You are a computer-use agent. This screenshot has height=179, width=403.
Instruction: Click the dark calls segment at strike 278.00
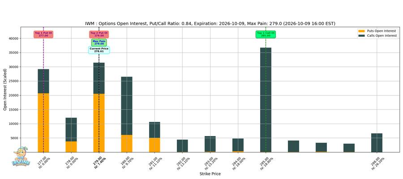[x=71, y=130]
